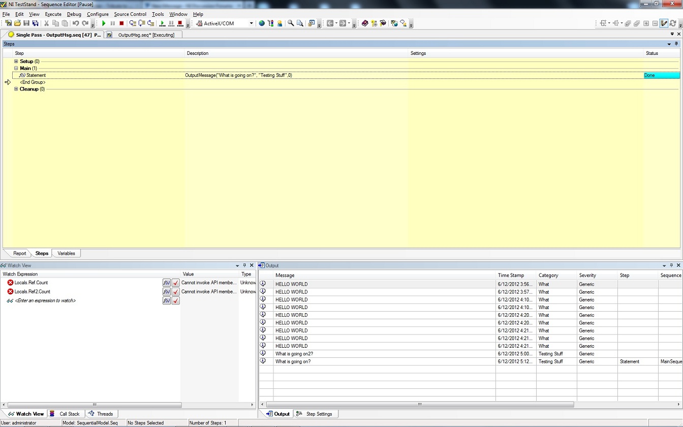Open the Debug menu
The image size is (683, 427).
(74, 14)
